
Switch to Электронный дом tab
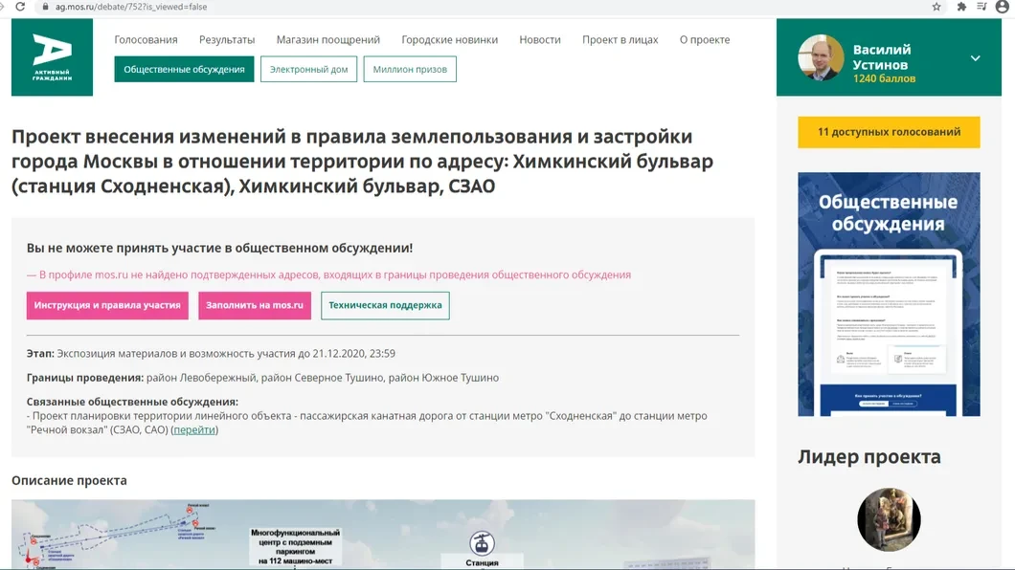tap(308, 69)
